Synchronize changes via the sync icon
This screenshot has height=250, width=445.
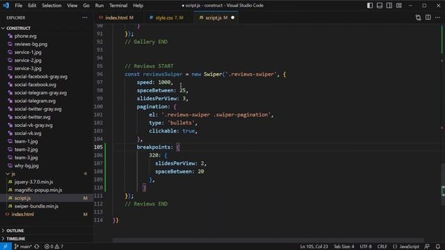click(x=37, y=247)
